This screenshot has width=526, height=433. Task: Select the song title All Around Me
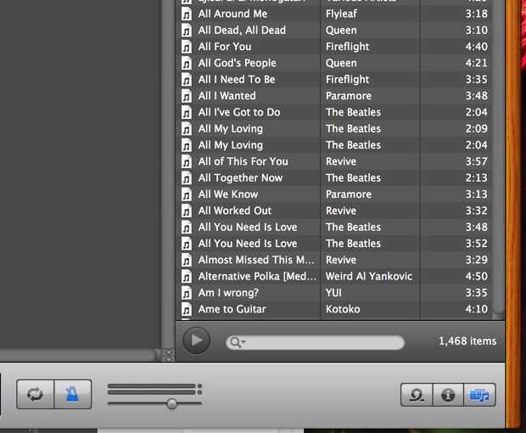[232, 14]
